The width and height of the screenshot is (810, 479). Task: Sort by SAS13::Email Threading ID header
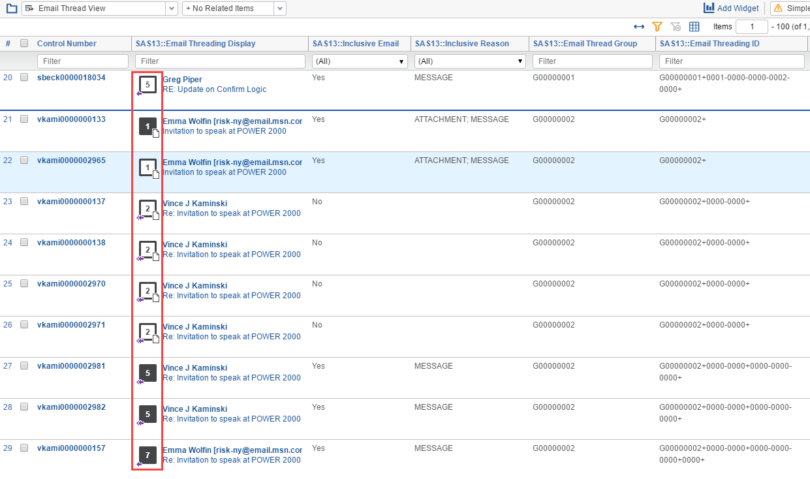tap(709, 44)
